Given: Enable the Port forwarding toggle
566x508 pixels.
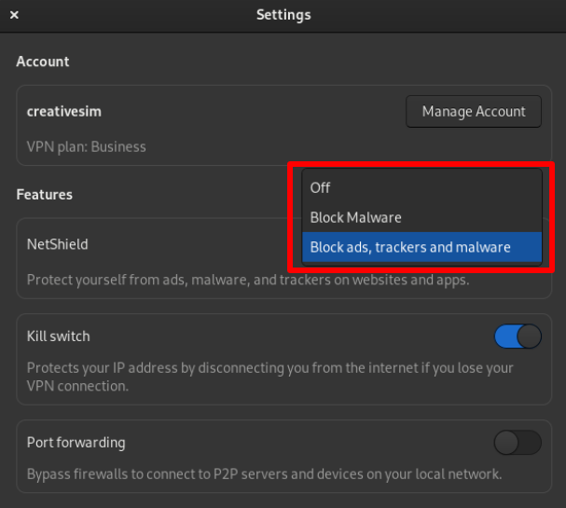Looking at the screenshot, I should tap(518, 443).
